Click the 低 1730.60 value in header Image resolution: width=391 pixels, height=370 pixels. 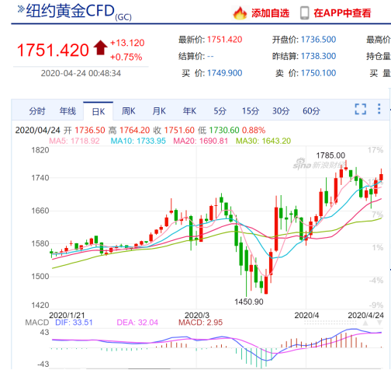click(x=219, y=130)
